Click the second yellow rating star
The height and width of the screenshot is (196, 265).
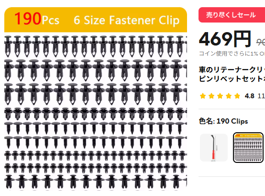[x=211, y=96]
